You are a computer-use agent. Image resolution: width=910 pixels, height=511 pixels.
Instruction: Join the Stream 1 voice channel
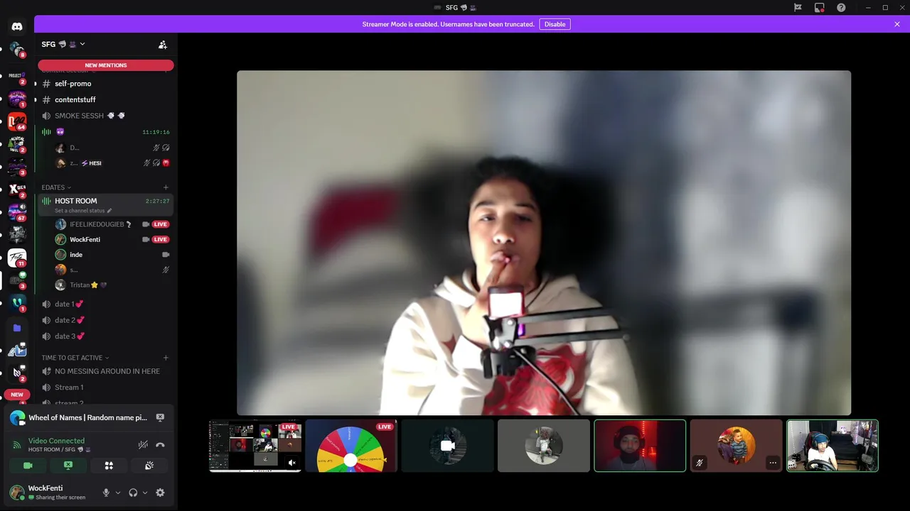coord(105,388)
